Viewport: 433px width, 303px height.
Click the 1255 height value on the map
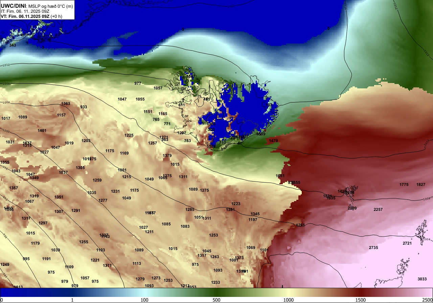84,242
